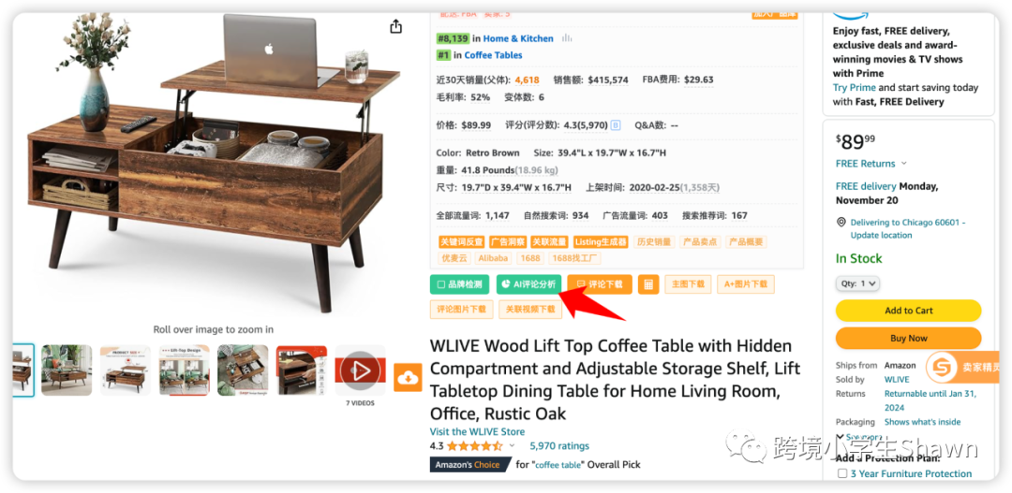Click the Add to Cart button
The image size is (1012, 493).
[x=908, y=311]
